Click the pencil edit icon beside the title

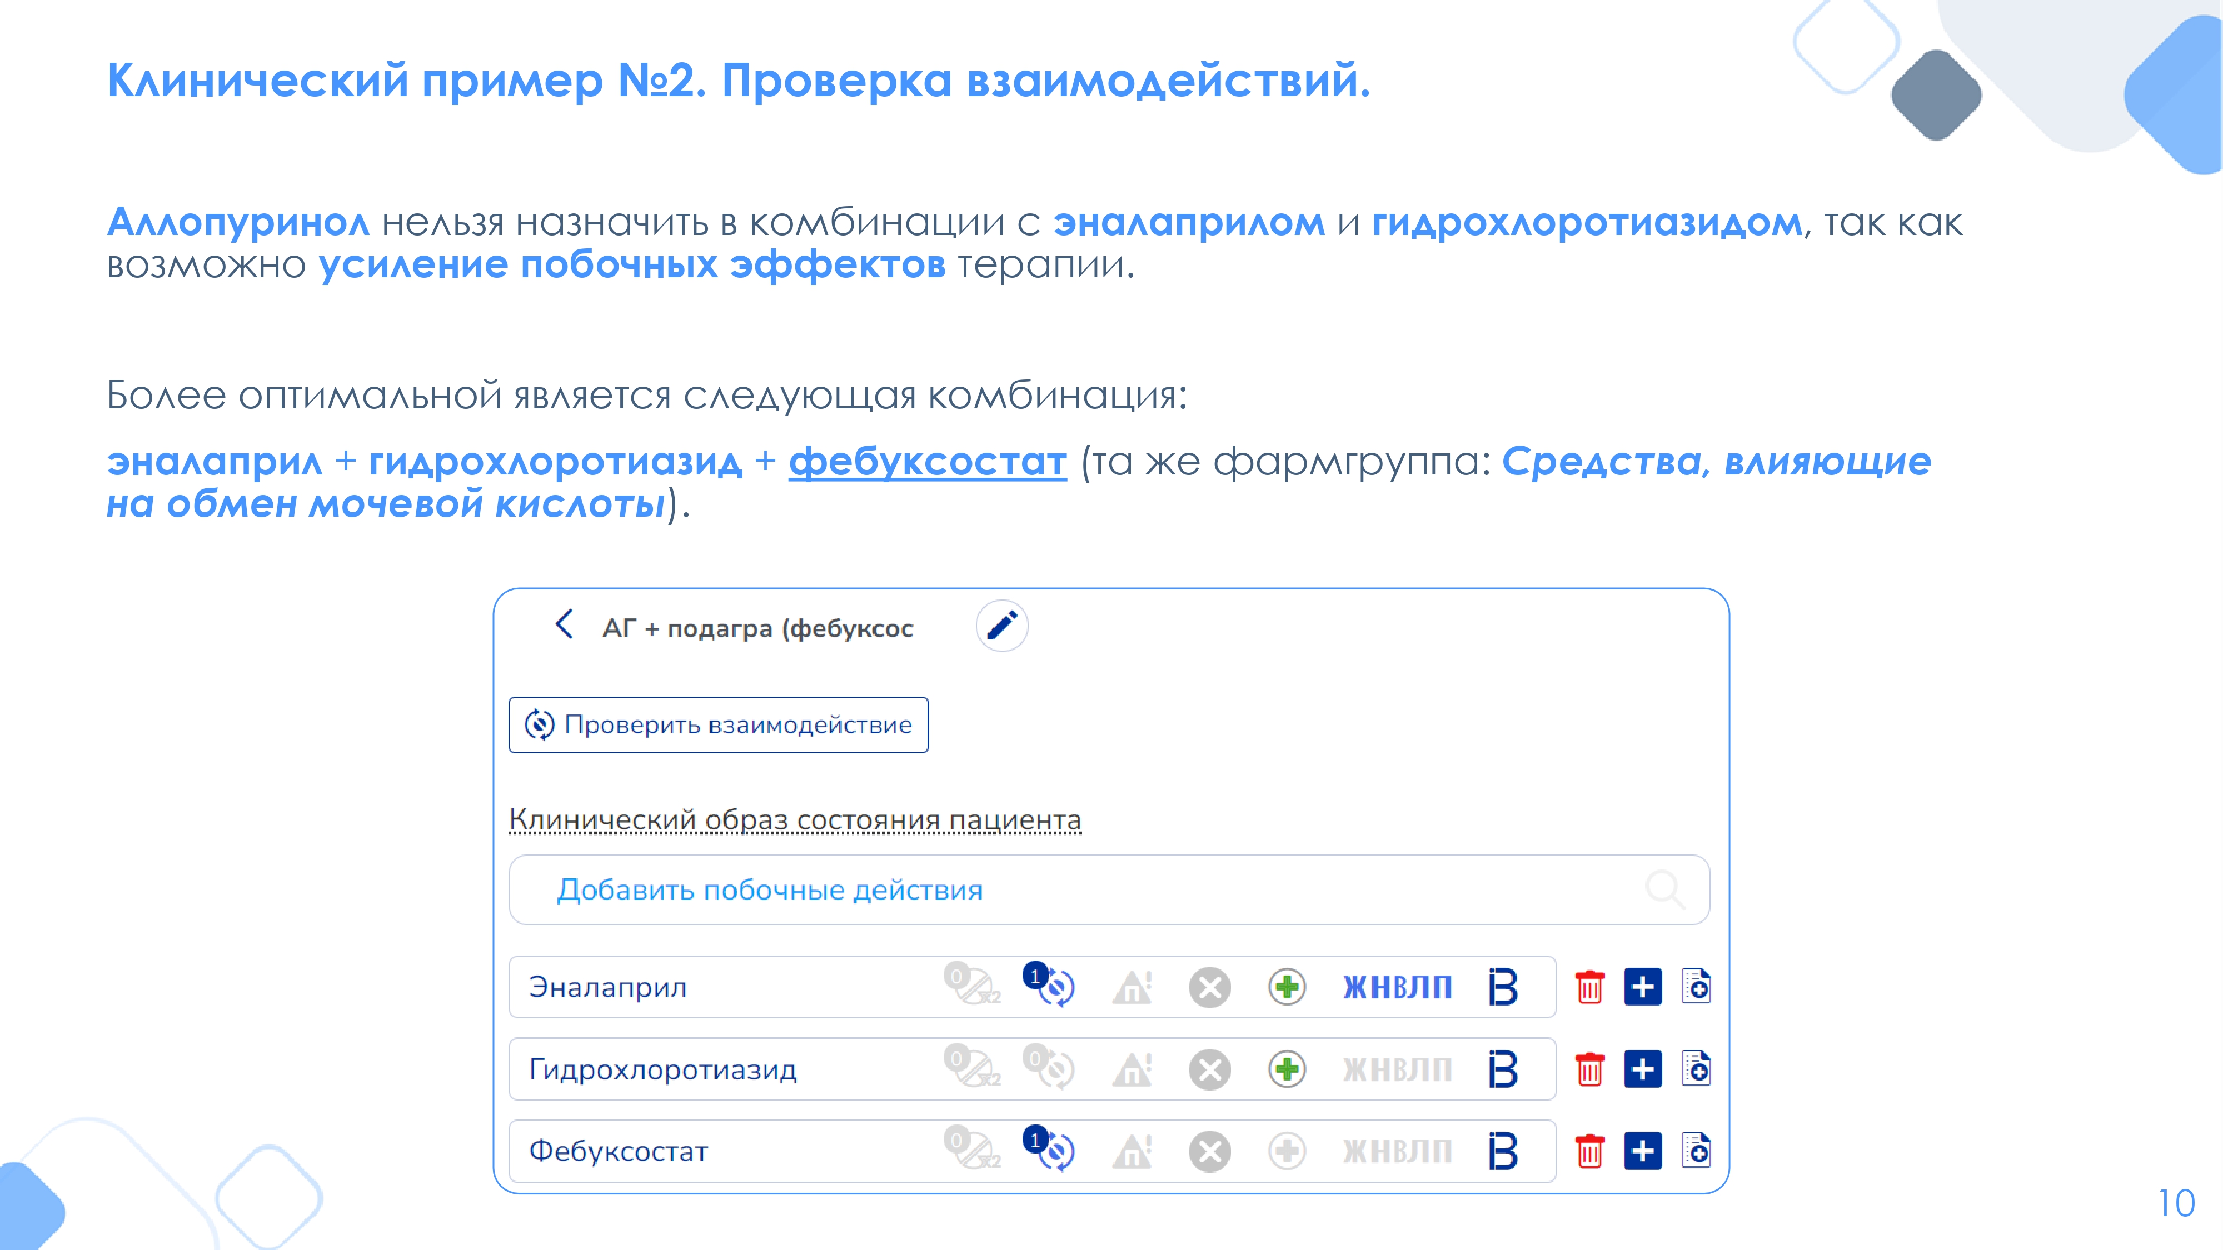tap(1001, 626)
